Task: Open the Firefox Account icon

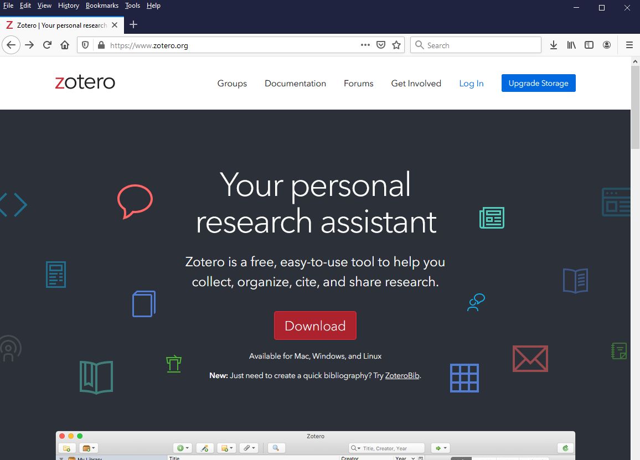Action: [607, 45]
